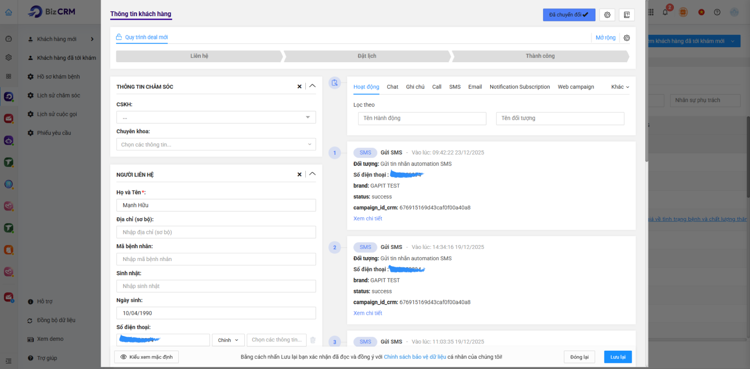Toggle the Đã chuyển đổi status button
Viewport: 750px width, 369px height.
click(569, 15)
